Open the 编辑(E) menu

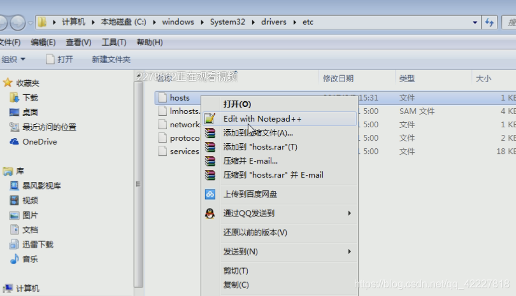point(43,42)
